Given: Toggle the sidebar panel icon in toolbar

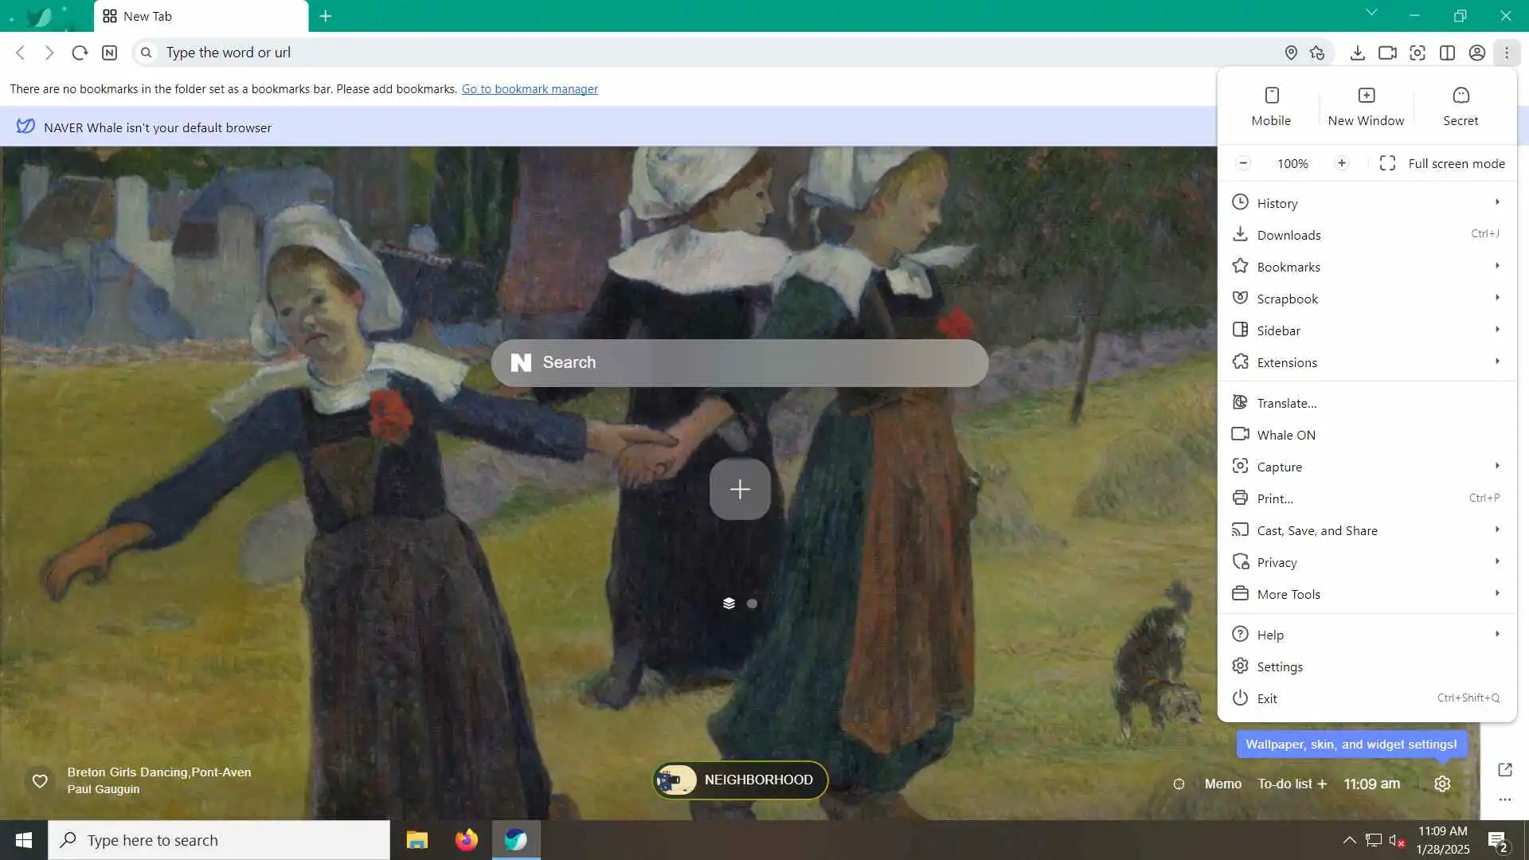Looking at the screenshot, I should pos(1447,53).
